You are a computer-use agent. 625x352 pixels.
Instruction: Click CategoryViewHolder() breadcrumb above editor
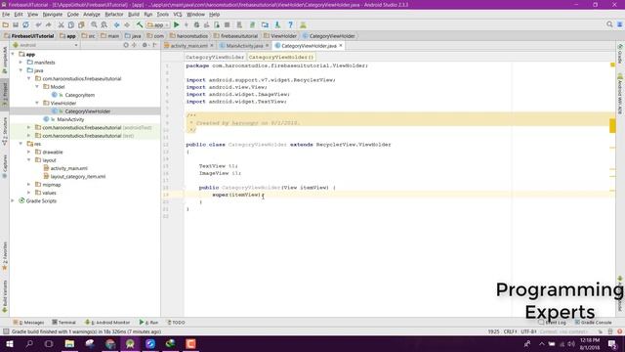281,57
